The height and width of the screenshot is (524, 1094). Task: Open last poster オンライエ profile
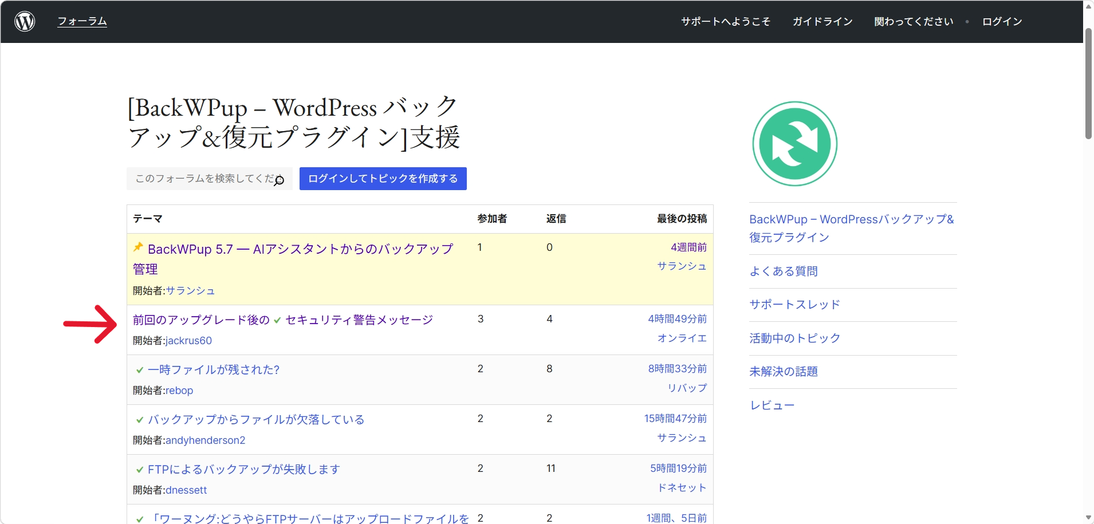coord(682,338)
